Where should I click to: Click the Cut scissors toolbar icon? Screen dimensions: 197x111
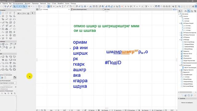point(114,6)
